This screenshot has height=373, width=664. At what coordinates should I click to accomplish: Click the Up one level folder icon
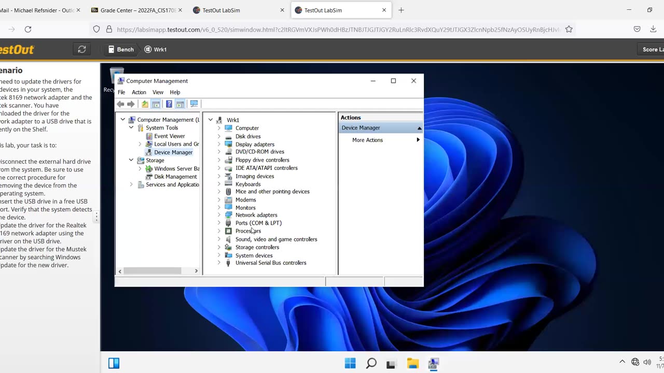[145, 104]
